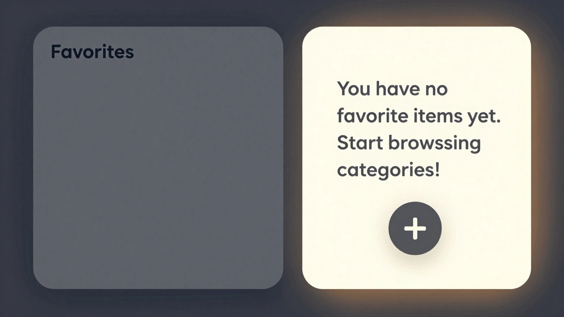Viewport: 564px width, 317px height.
Task: Click the word "browsing" in the message
Action: click(434, 144)
